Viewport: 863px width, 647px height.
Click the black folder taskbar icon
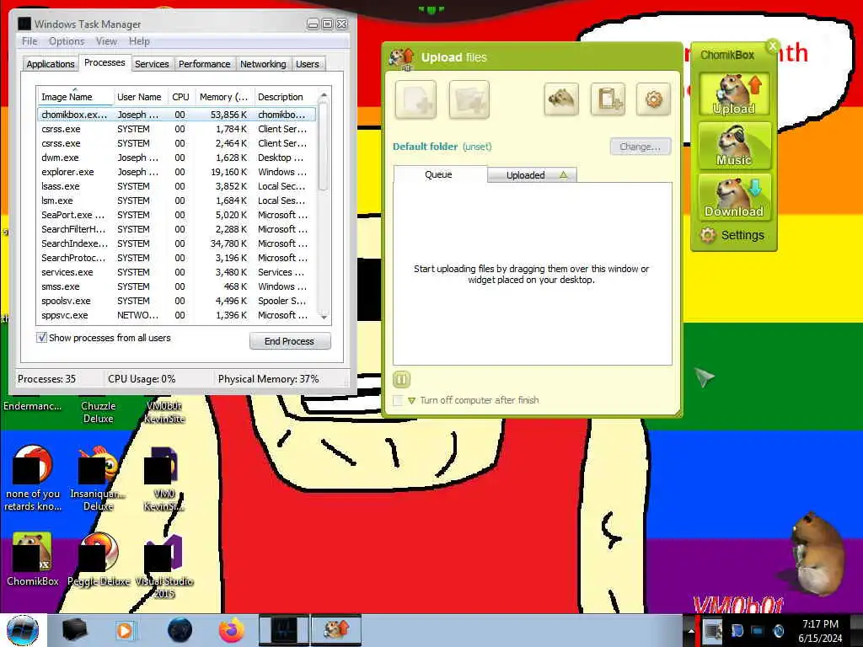[x=74, y=630]
